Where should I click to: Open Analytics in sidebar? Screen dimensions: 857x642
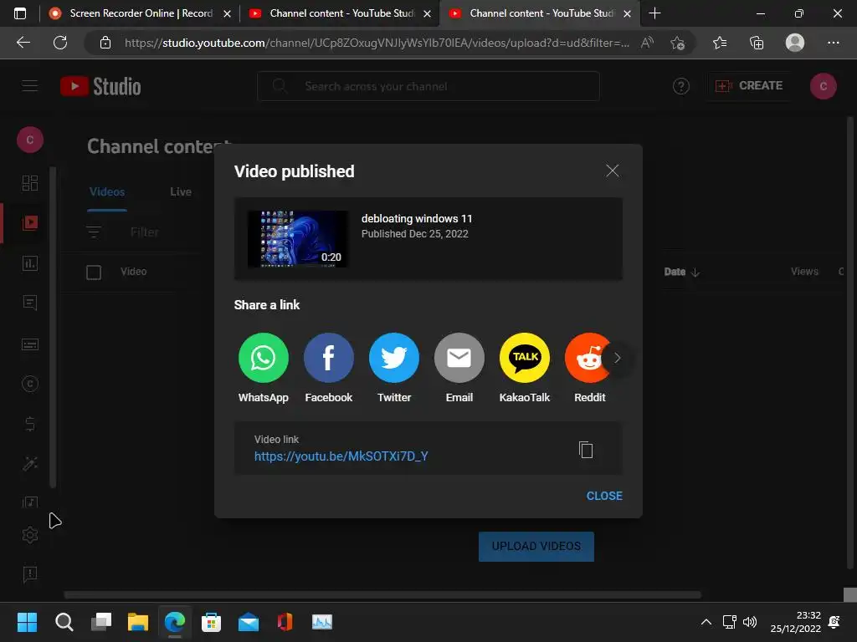[x=30, y=263]
